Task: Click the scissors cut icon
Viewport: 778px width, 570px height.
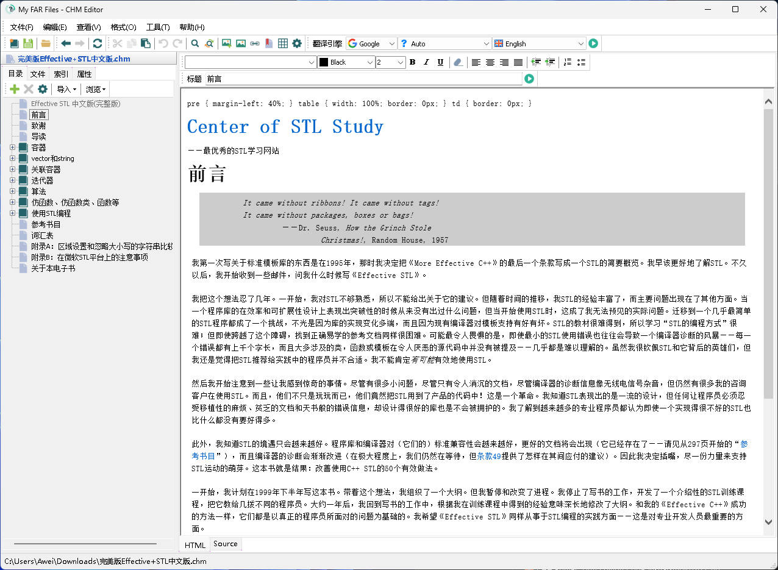Action: 117,43
